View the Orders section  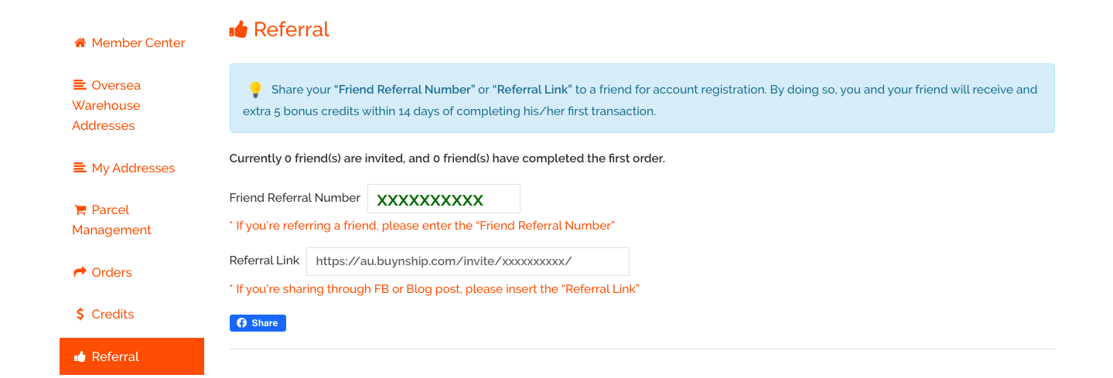(111, 272)
